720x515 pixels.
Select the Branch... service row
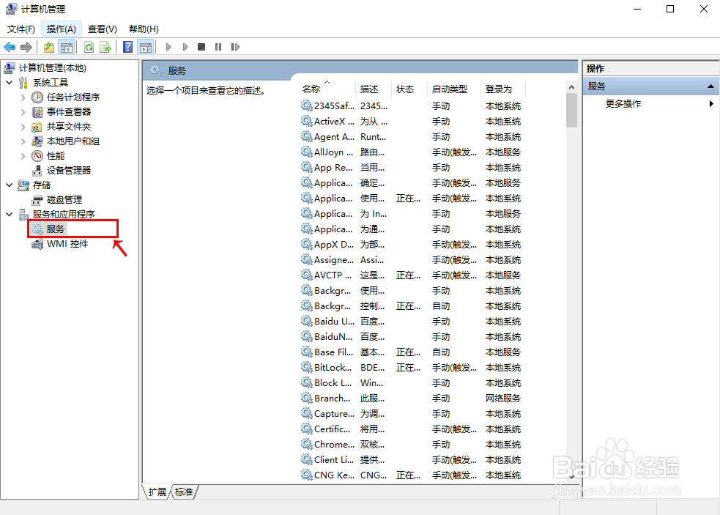click(412, 399)
